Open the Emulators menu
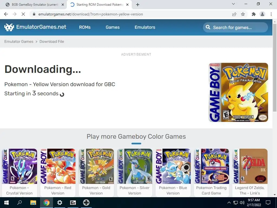This screenshot has height=208, width=277. click(145, 27)
